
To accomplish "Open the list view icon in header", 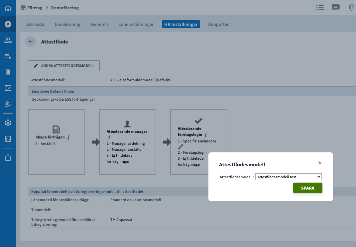I will pyautogui.click(x=320, y=7).
